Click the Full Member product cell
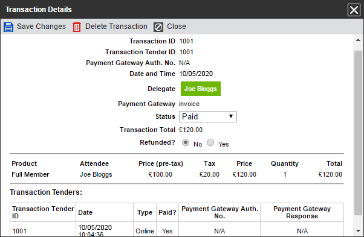This screenshot has width=364, height=237. click(30, 174)
